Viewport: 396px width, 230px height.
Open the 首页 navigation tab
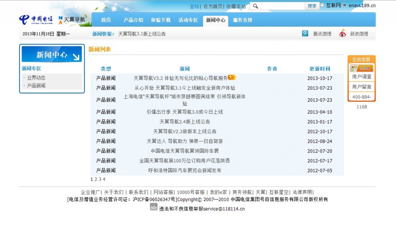click(x=106, y=20)
